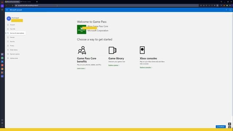The height and width of the screenshot is (131, 233).
Task: Click the Game library devices icon
Action: pyautogui.click(x=112, y=50)
